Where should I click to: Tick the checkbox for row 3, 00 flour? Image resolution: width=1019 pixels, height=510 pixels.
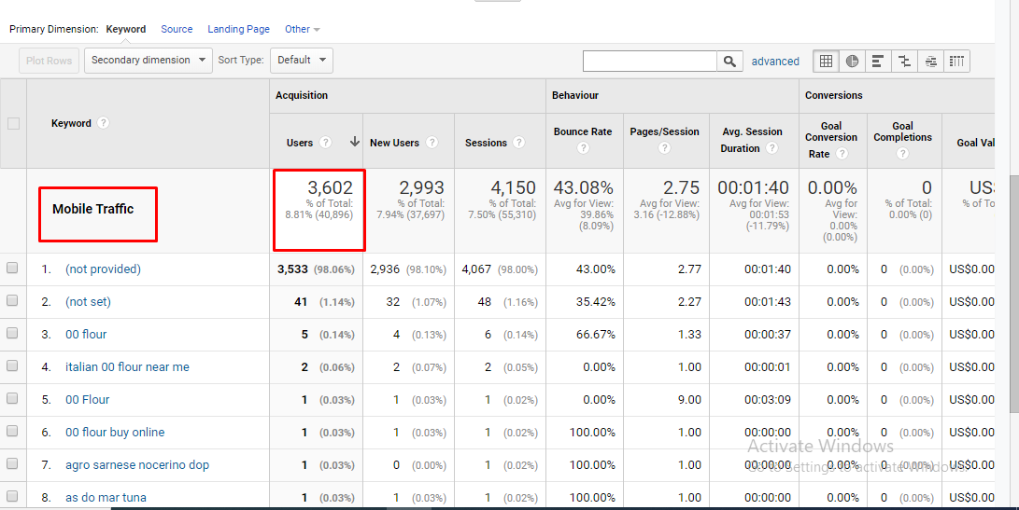click(12, 333)
